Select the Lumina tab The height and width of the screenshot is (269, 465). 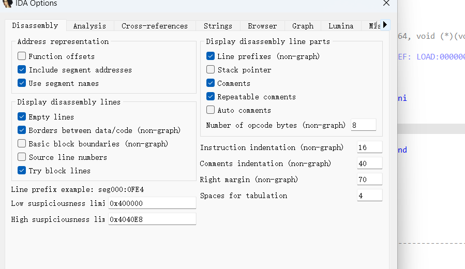[341, 26]
